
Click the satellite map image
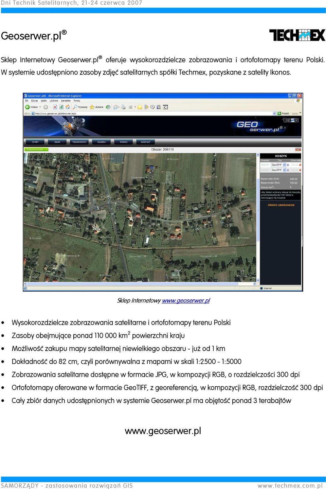click(x=140, y=217)
